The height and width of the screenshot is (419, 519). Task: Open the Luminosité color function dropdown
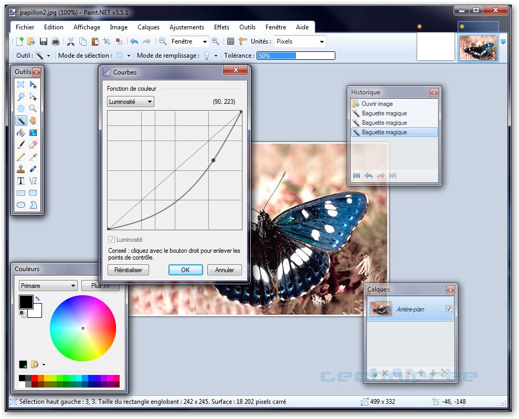click(x=131, y=102)
